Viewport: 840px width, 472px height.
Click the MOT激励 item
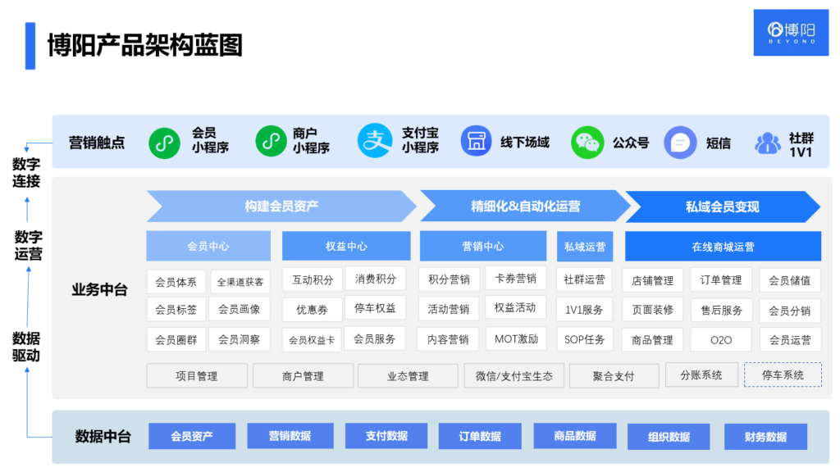(x=515, y=338)
